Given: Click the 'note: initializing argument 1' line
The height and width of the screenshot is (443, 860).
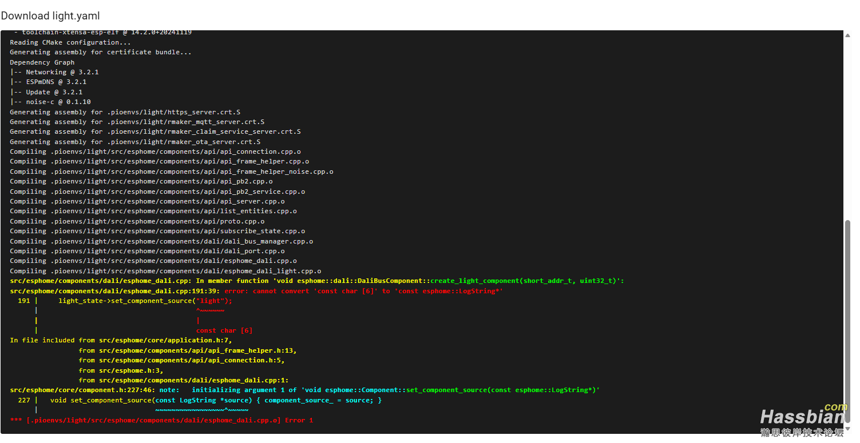Looking at the screenshot, I should 304,390.
